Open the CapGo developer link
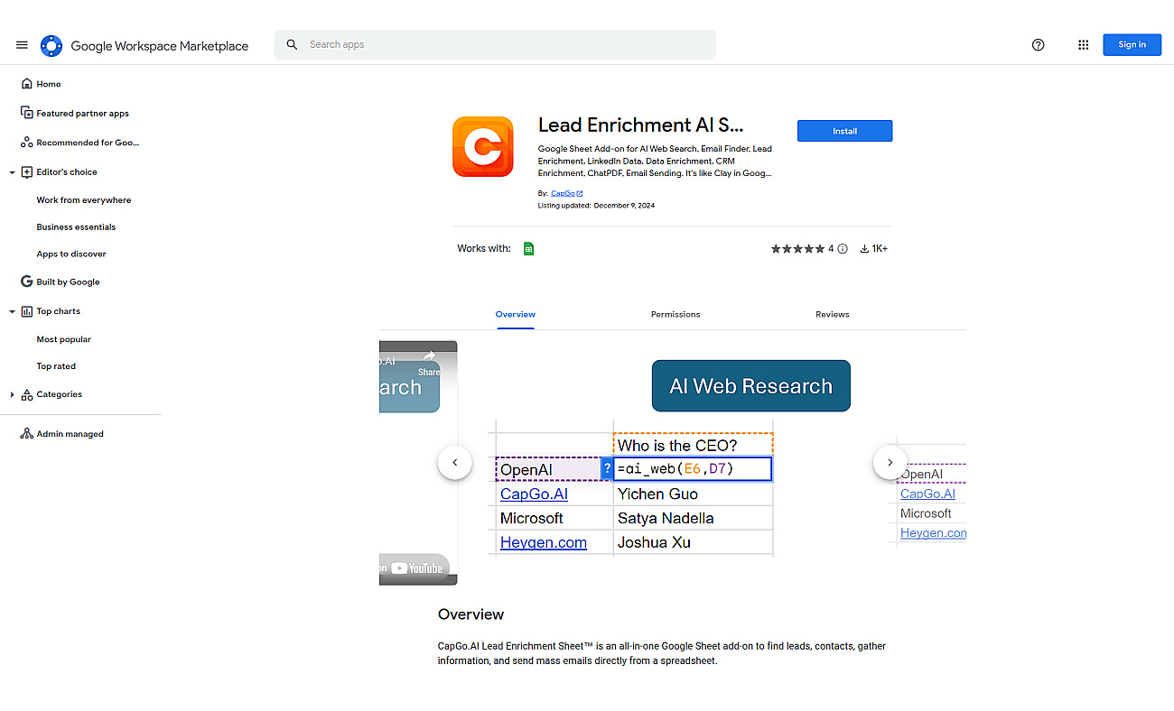Image resolution: width=1174 pixels, height=711 pixels. click(566, 193)
